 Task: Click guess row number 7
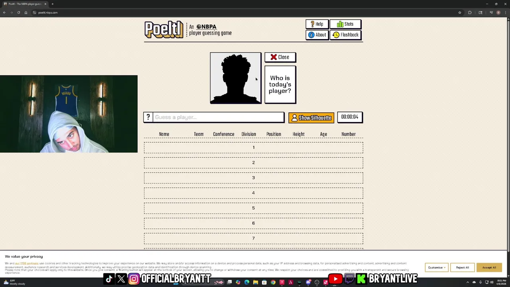(x=253, y=238)
